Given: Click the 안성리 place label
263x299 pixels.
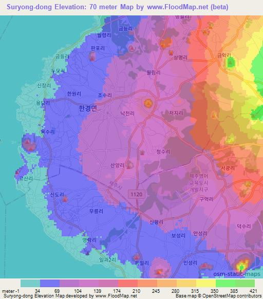Looking at the screenshot, I should (x=200, y=233).
